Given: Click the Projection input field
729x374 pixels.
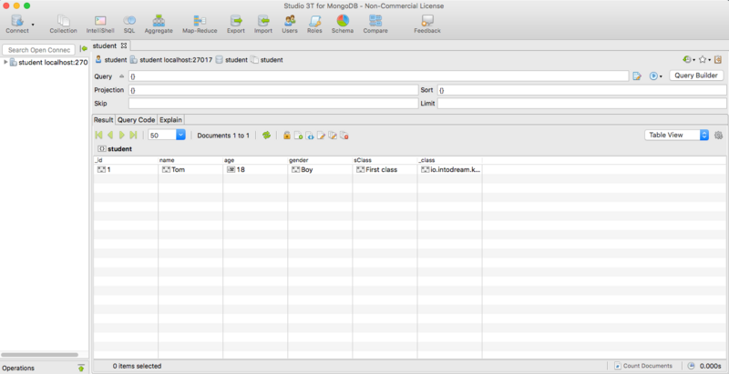Looking at the screenshot, I should point(273,90).
